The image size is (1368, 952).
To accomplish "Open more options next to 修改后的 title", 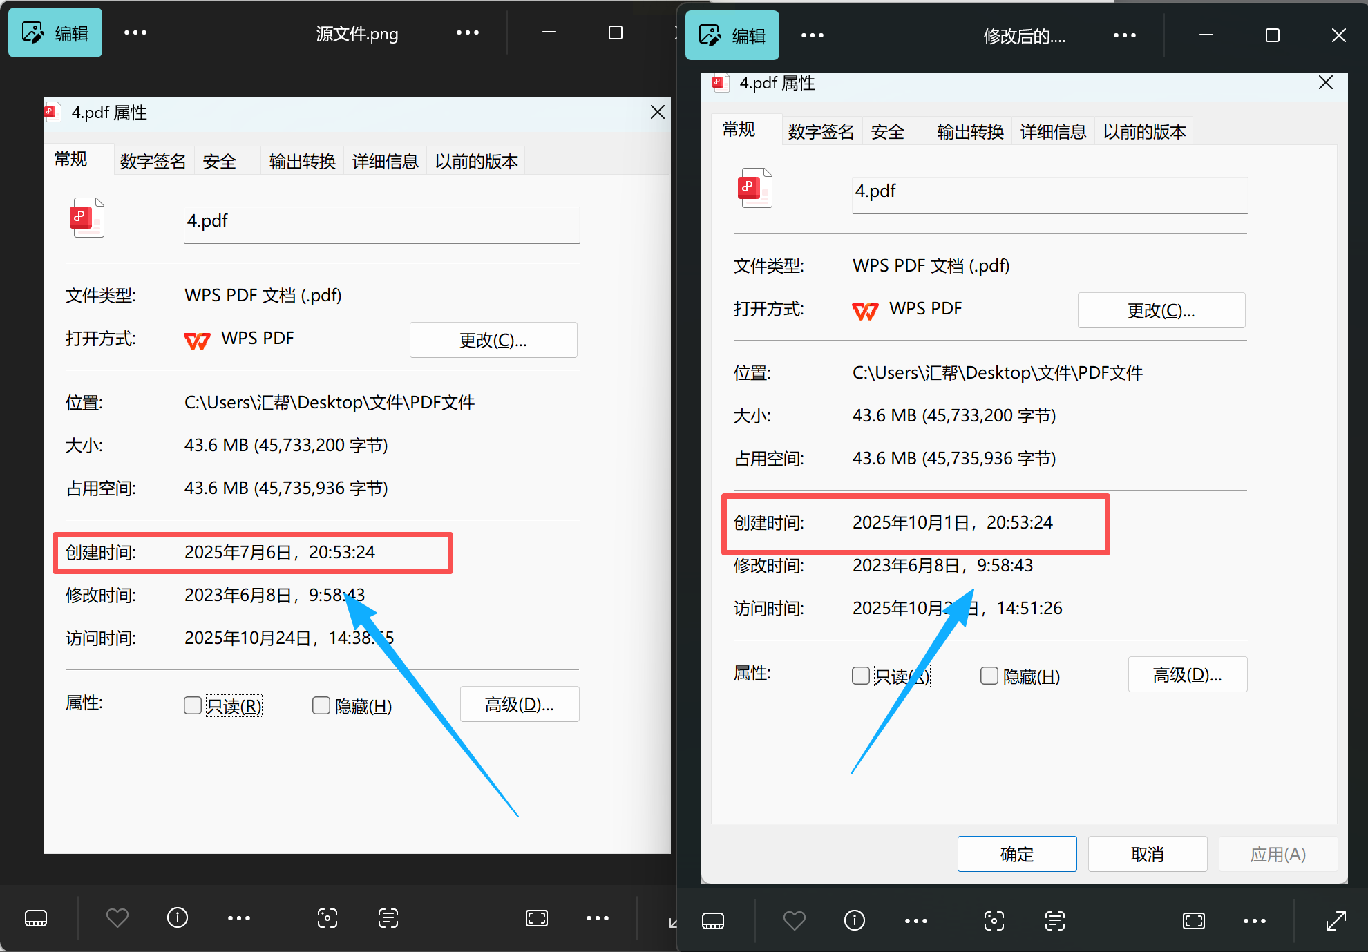I will tap(1125, 35).
